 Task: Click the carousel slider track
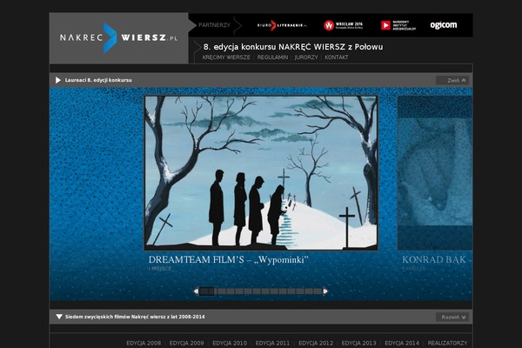pos(261,291)
